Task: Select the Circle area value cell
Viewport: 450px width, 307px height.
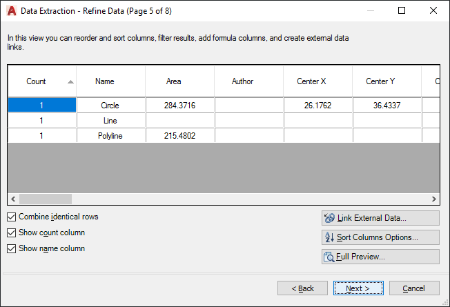Action: 180,106
